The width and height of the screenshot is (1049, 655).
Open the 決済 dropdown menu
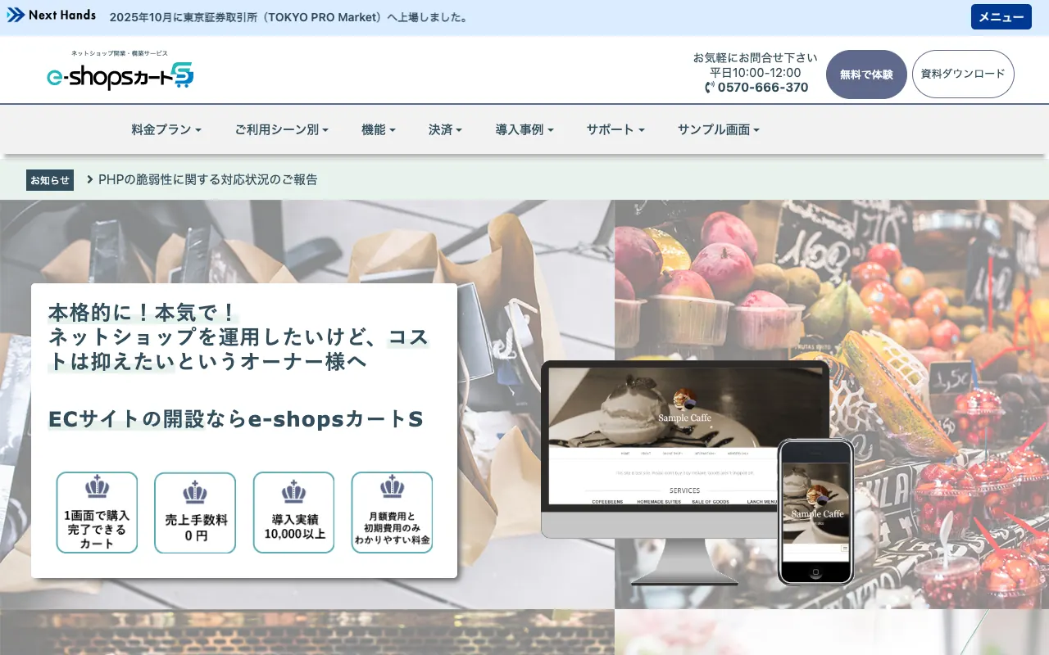[446, 129]
